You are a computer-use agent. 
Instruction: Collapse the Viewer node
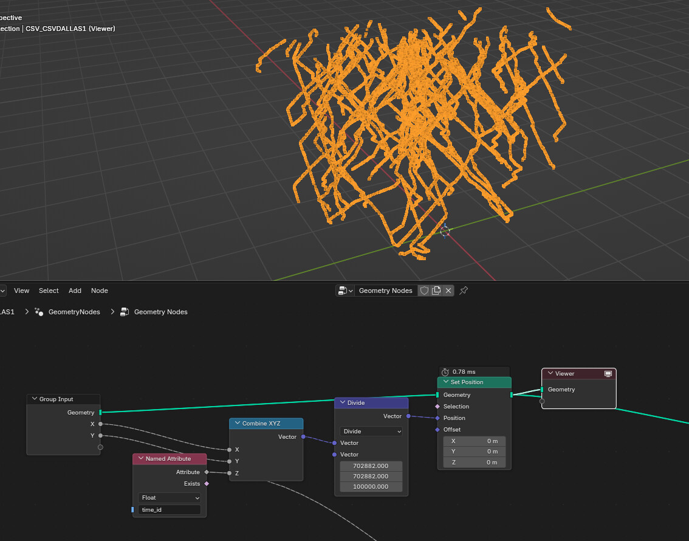point(550,374)
